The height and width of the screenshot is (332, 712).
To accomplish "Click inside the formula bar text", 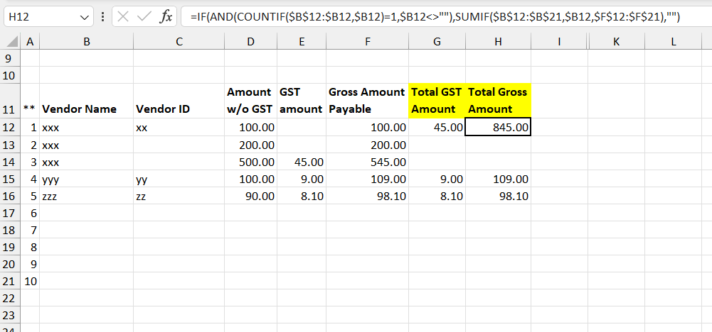I will click(435, 17).
